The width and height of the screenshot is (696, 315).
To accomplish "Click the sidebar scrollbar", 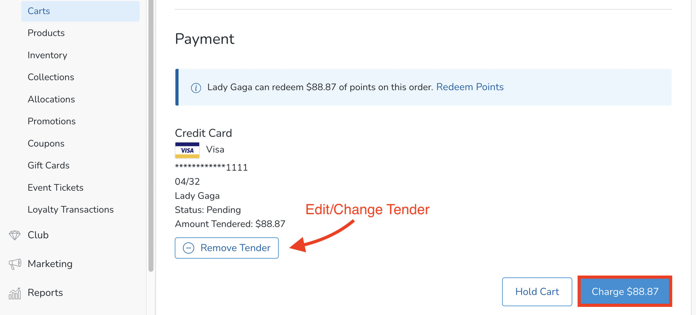I will pos(150,135).
